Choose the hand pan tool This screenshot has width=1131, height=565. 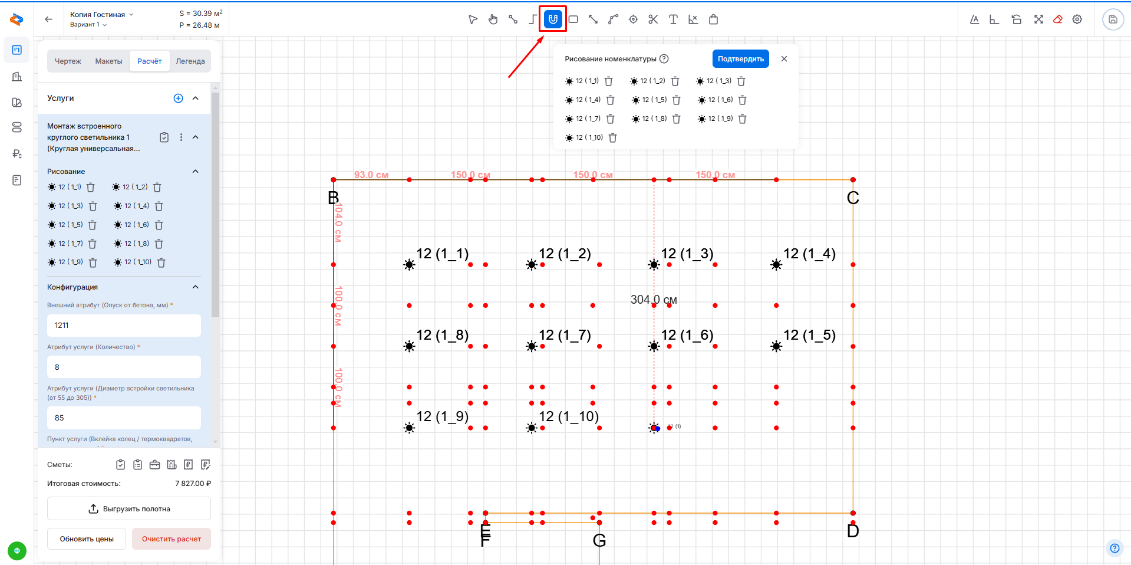(x=493, y=19)
